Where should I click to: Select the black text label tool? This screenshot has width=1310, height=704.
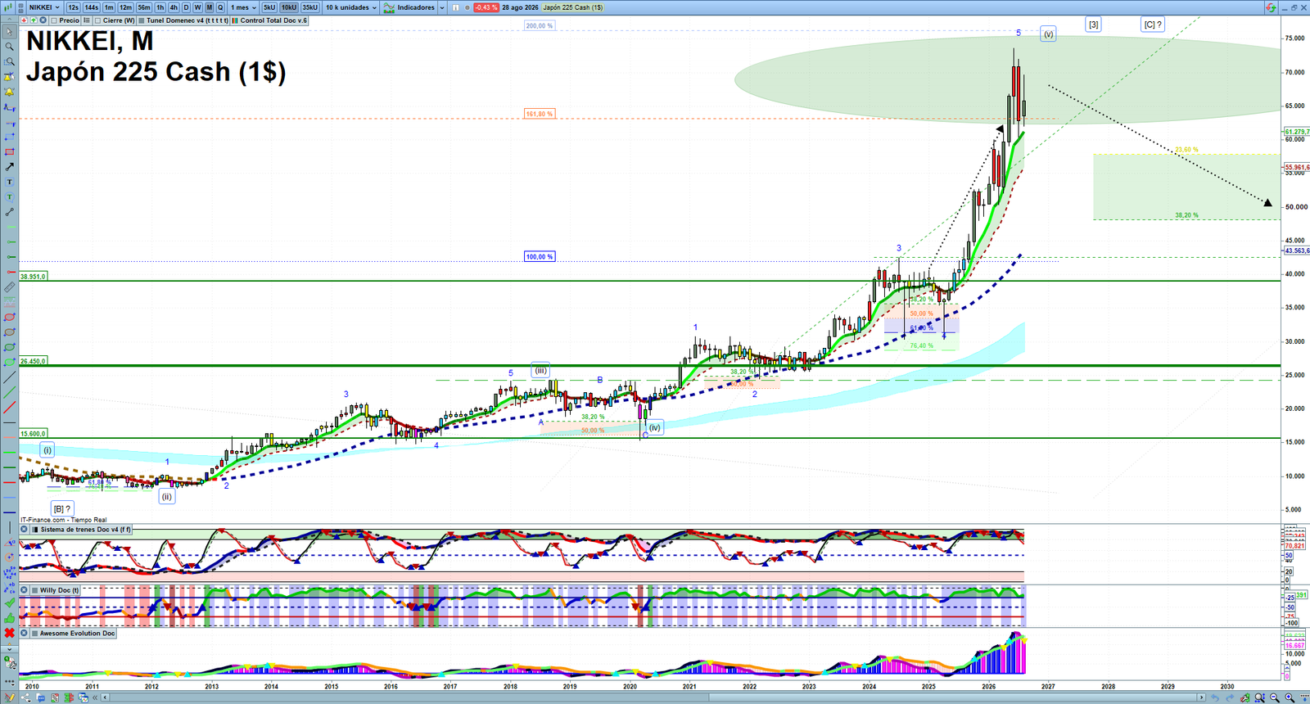click(x=10, y=182)
